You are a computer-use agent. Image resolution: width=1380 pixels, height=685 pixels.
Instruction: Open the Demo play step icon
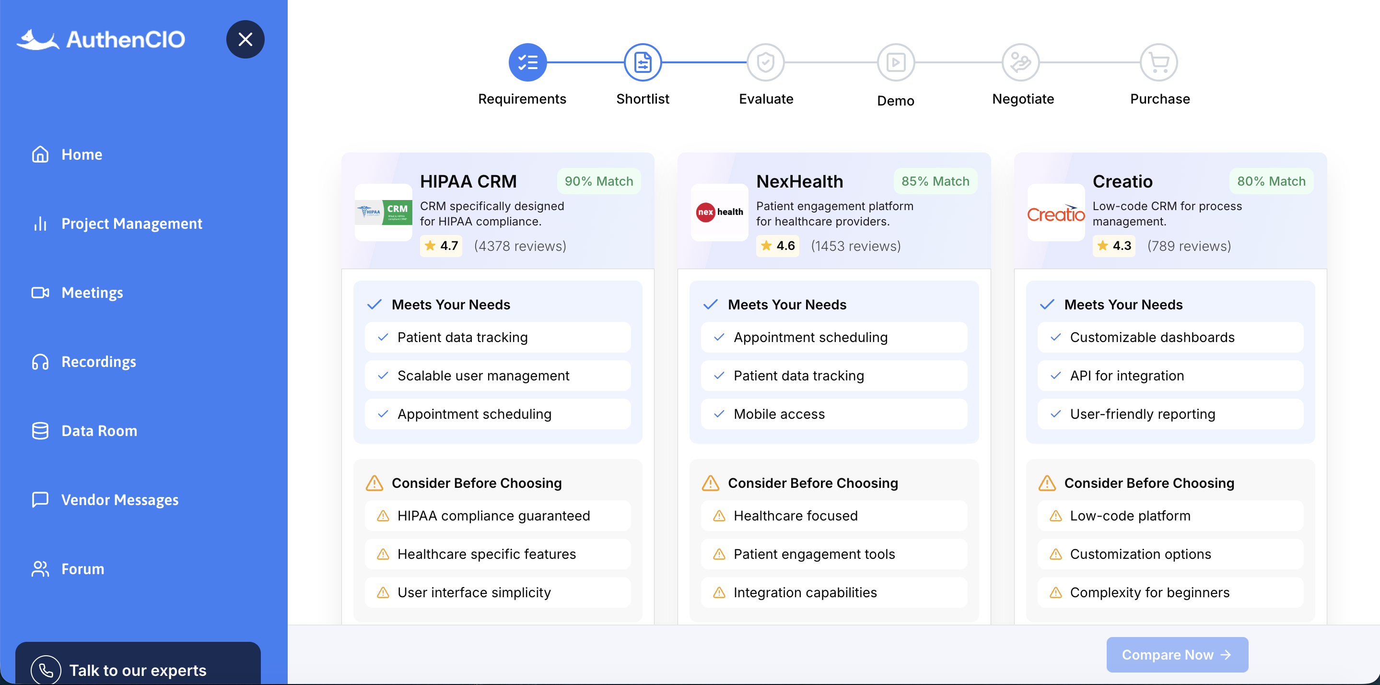click(x=895, y=62)
